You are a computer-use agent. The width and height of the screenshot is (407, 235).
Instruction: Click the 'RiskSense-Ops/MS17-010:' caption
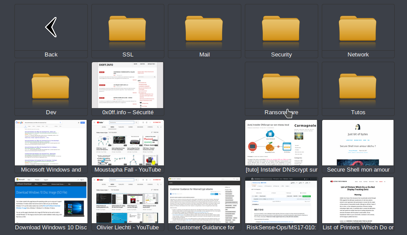point(282,228)
